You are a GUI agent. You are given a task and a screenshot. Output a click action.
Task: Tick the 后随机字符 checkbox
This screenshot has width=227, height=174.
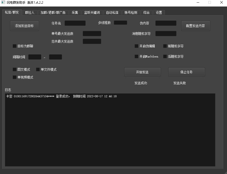165,56
